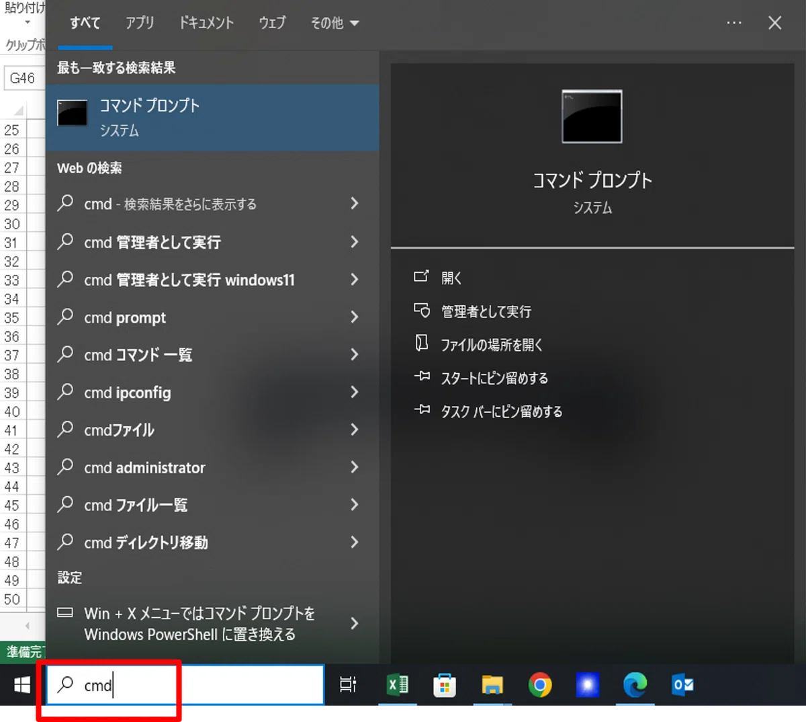Click the Windows Start button
The height and width of the screenshot is (722, 806).
22,685
